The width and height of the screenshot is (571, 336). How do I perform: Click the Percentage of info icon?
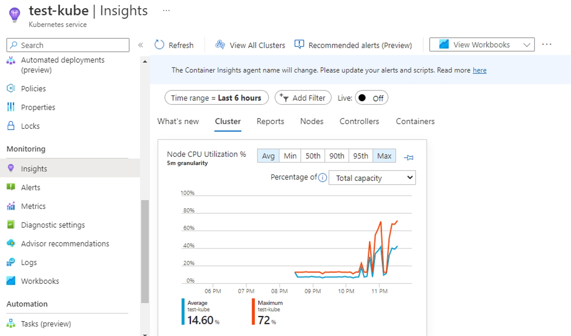pos(322,177)
